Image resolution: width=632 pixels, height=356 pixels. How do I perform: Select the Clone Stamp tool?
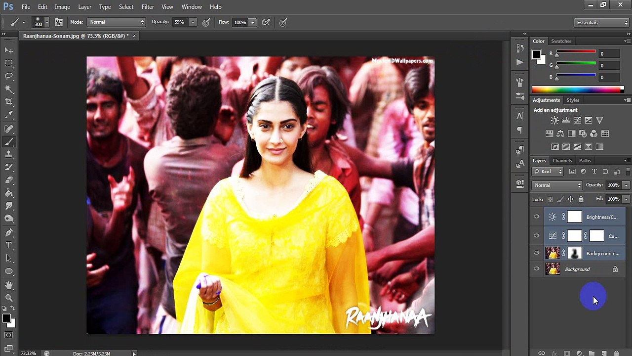tap(9, 154)
